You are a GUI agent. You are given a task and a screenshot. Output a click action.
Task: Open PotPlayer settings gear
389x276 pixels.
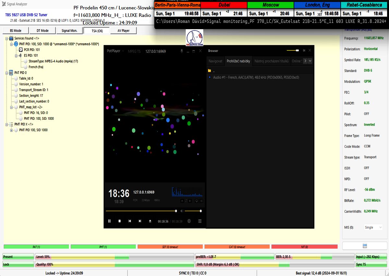point(189,221)
